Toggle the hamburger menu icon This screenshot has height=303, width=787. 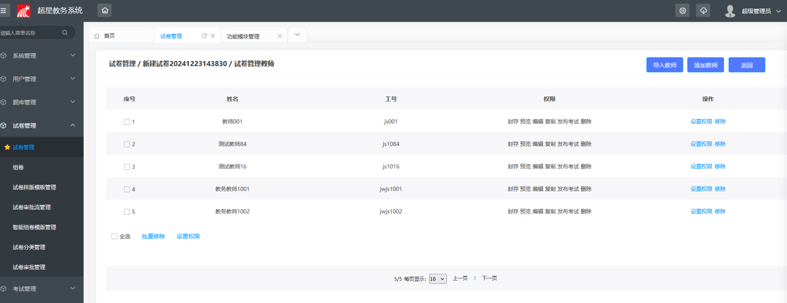click(x=3, y=11)
